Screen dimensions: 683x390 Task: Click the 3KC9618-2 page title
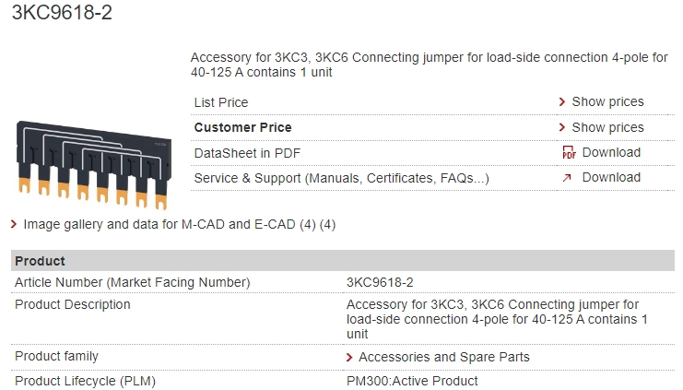point(62,12)
